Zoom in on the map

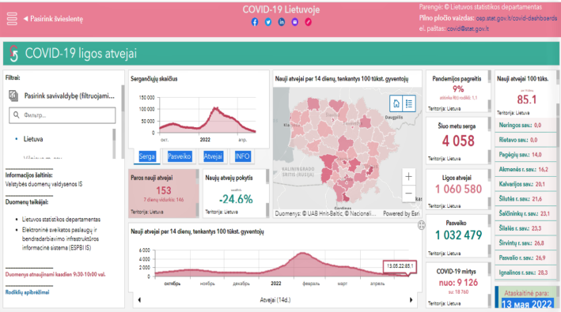point(408,176)
